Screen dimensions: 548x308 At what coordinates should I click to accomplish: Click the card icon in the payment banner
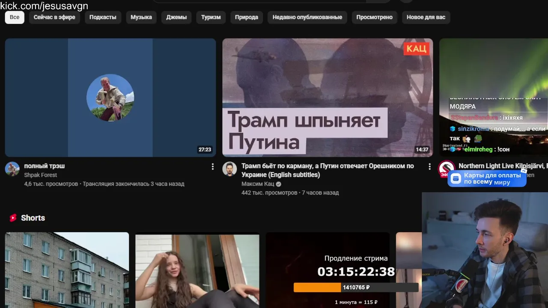click(456, 179)
